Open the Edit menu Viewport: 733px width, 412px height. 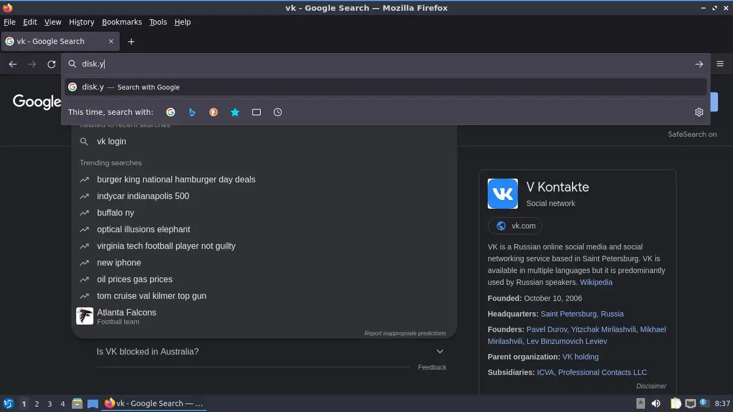point(30,22)
